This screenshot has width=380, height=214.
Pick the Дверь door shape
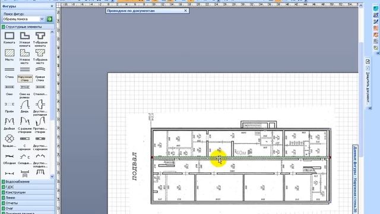[24, 106]
